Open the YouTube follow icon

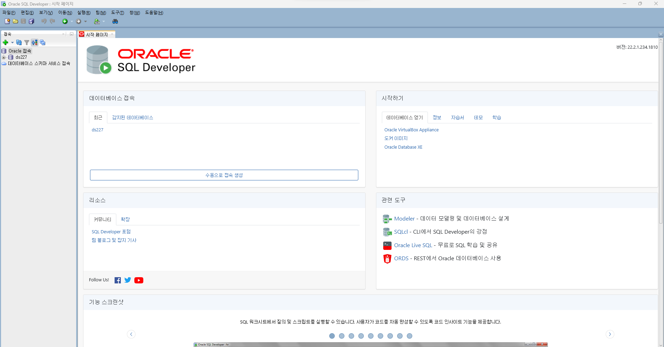139,280
